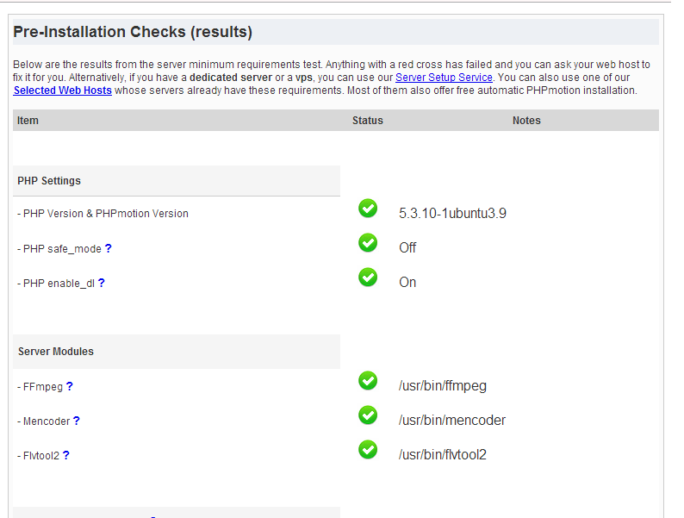The height and width of the screenshot is (518, 684).
Task: Click the 'On' enable_dl value
Action: click(407, 282)
